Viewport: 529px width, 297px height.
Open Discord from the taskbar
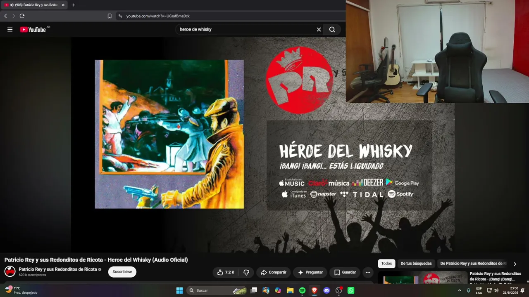[326, 290]
